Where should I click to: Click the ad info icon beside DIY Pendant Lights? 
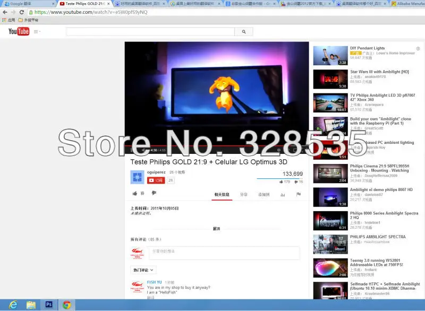pos(418,49)
